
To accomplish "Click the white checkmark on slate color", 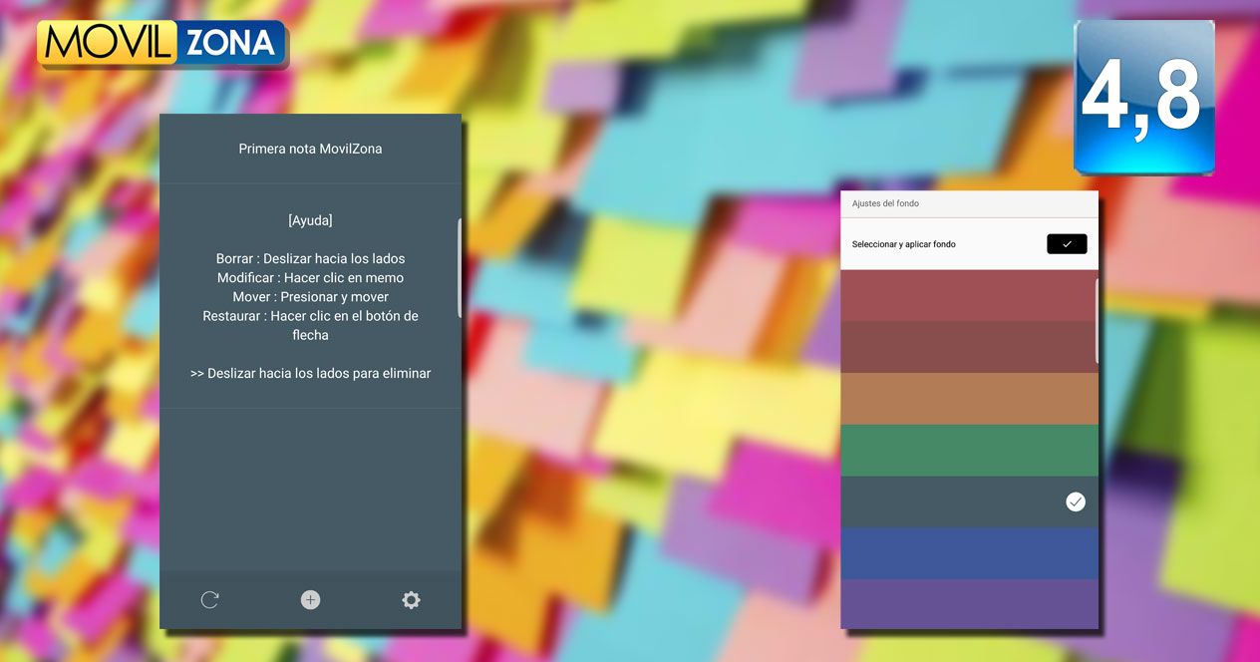I will coord(1076,501).
